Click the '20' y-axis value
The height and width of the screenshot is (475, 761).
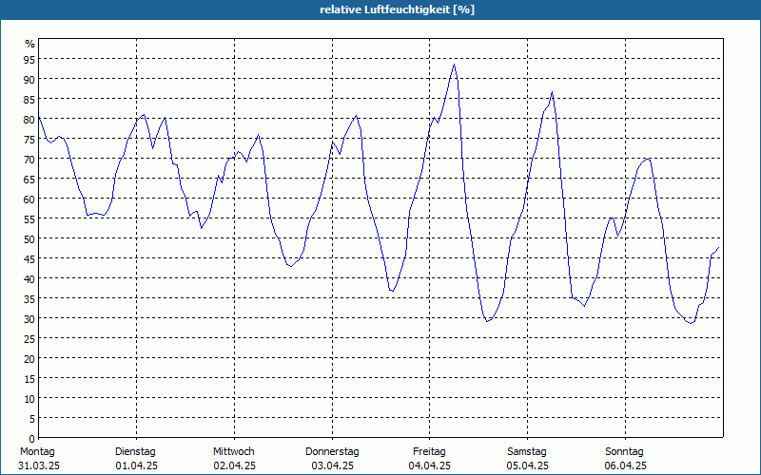(29, 359)
